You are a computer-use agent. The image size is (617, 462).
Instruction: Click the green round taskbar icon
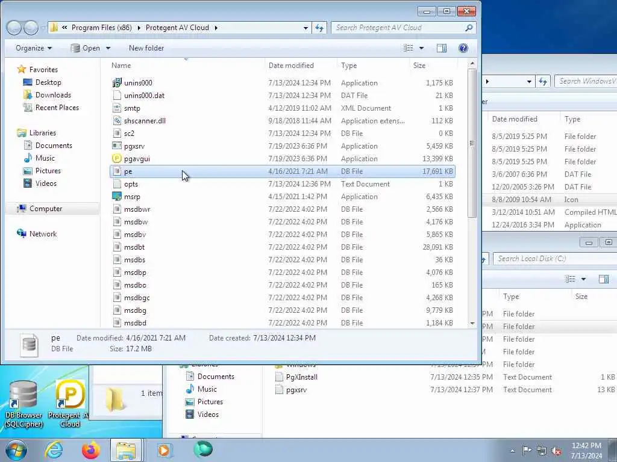click(x=203, y=449)
